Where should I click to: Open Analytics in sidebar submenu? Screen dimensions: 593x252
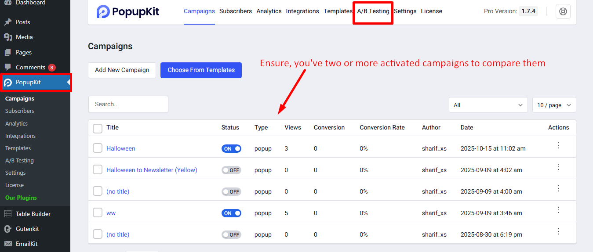click(x=16, y=124)
